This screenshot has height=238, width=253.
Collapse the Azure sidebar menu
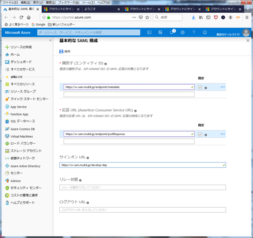coord(51,40)
